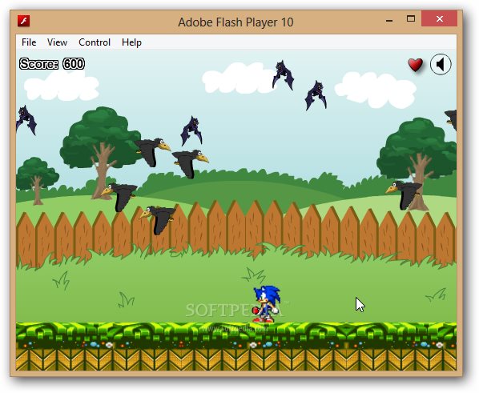Screen dimensions: 479x393
Task: Open the Control menu
Action: click(95, 42)
